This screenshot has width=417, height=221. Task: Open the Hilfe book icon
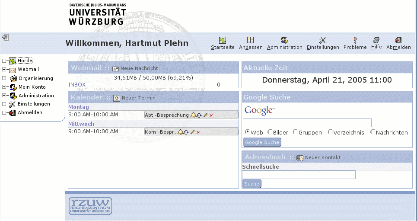coord(376,40)
